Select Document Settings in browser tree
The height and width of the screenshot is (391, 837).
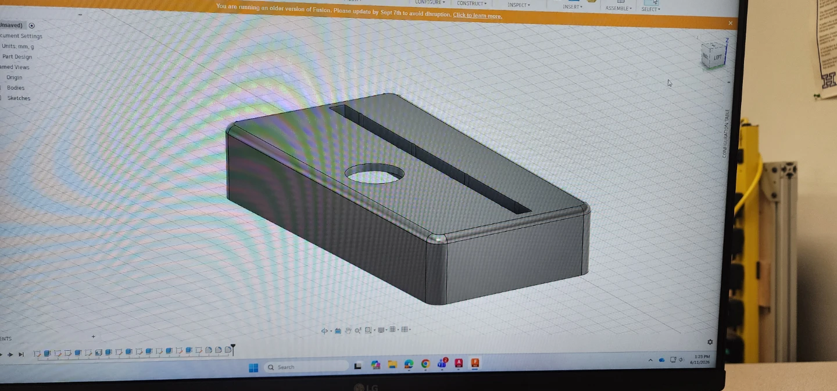point(21,36)
